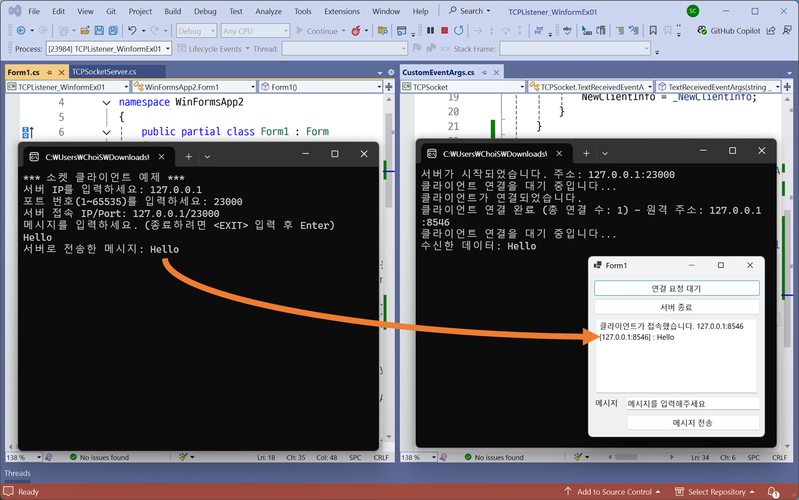Toggle pin on the CustomEventArgs.cs tab
799x500 pixels.
484,72
